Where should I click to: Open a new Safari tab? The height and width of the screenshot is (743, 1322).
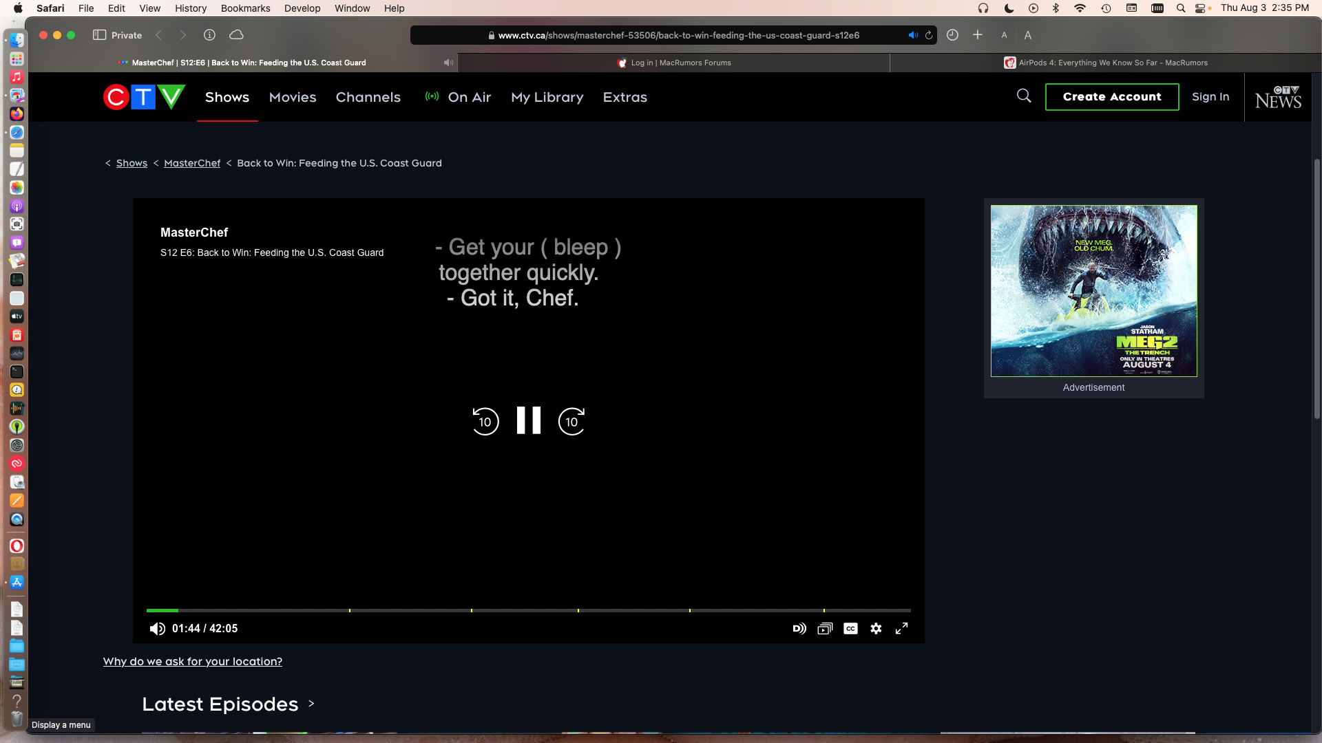(x=977, y=35)
